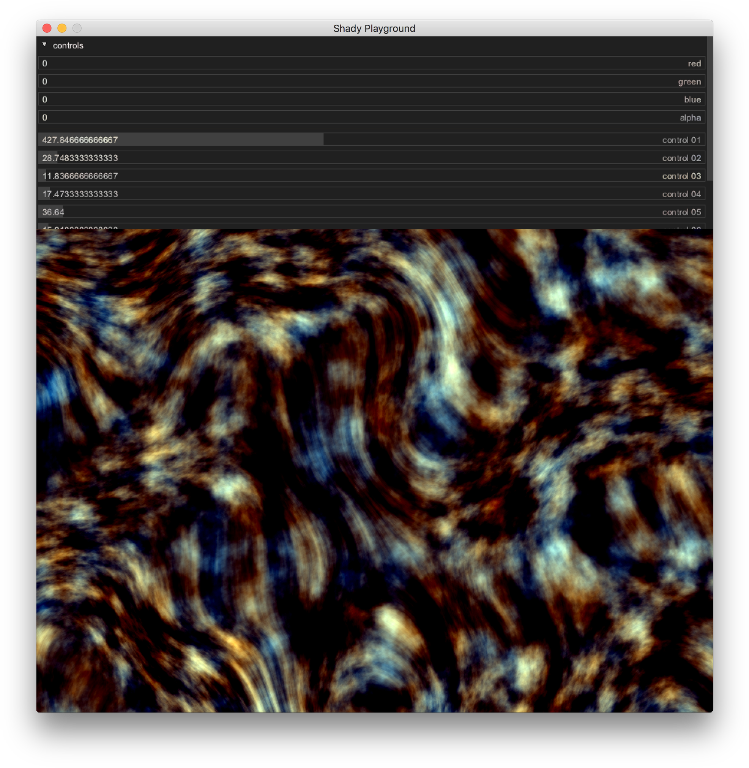Minimize the window with yellow button

click(x=62, y=28)
